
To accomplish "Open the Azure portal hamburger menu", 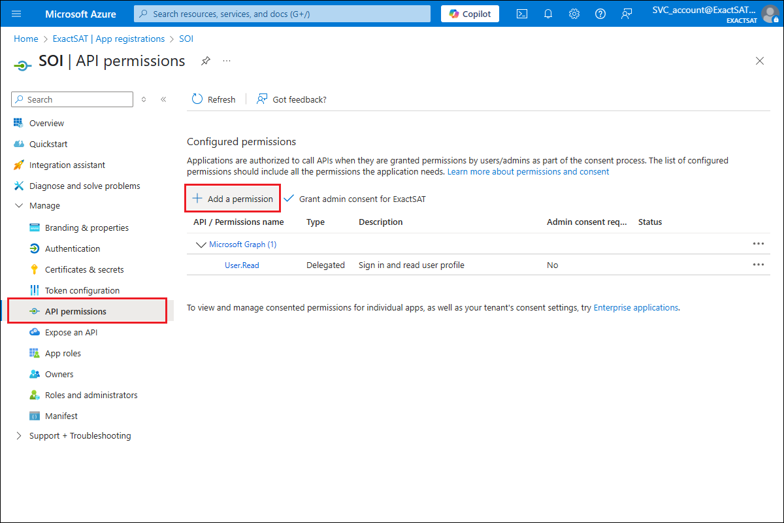I will pyautogui.click(x=17, y=14).
